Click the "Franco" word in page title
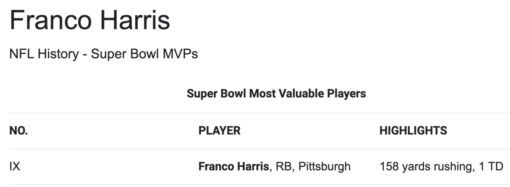 [x=50, y=20]
